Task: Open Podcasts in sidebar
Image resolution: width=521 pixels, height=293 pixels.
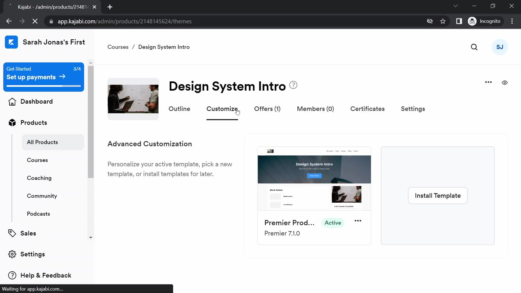Action: 38,214
